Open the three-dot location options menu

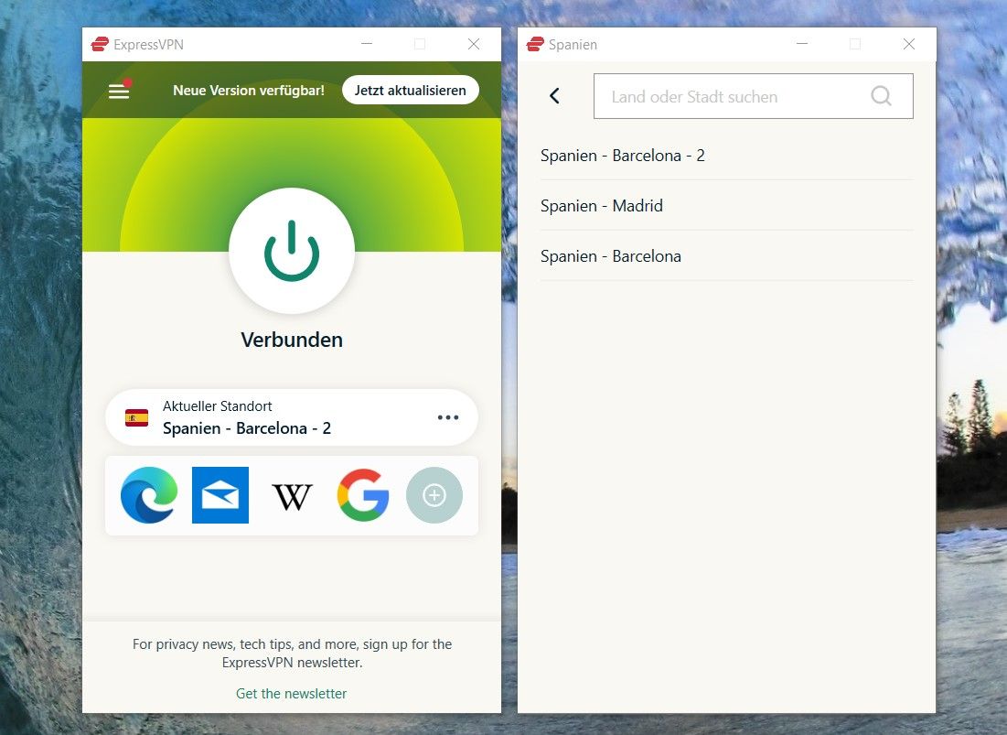447,417
